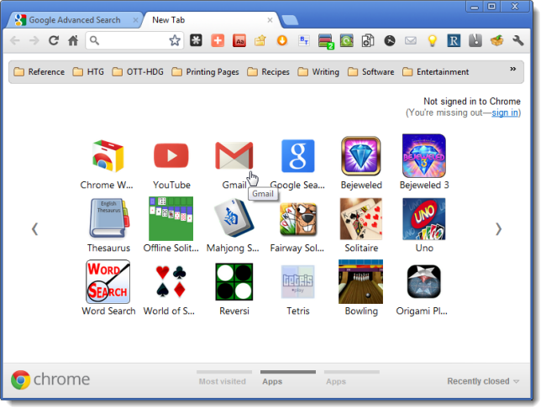Launch the Bejeweled 3 app
546x413 pixels.
[423, 155]
